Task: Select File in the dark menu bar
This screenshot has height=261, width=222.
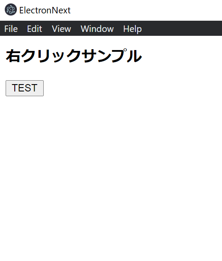Action: click(11, 28)
